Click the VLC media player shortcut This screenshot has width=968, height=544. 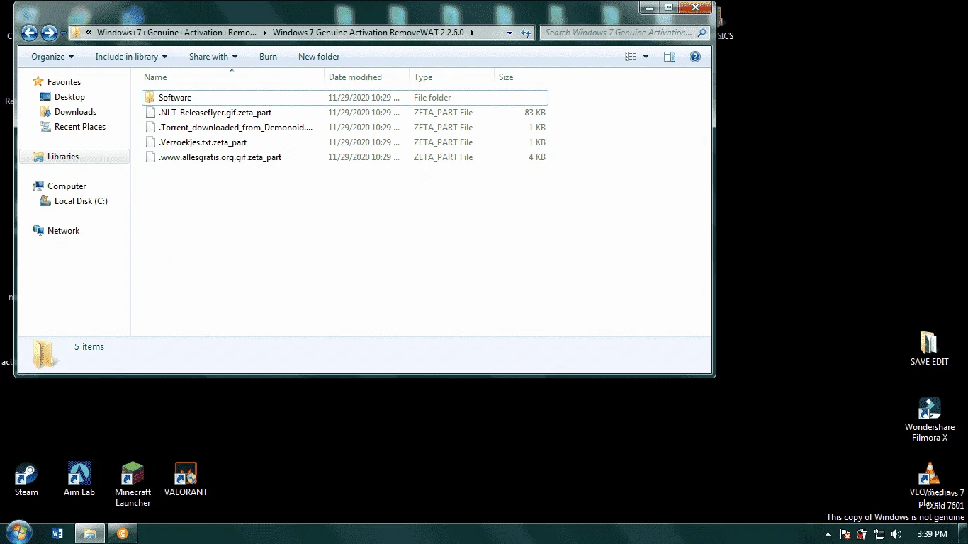point(929,484)
